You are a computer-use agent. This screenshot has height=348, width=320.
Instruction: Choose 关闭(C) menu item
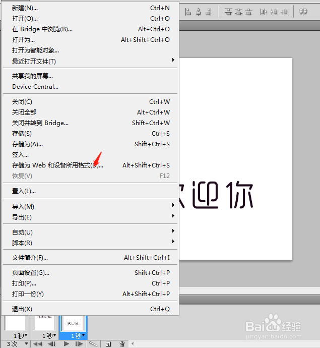pos(90,102)
